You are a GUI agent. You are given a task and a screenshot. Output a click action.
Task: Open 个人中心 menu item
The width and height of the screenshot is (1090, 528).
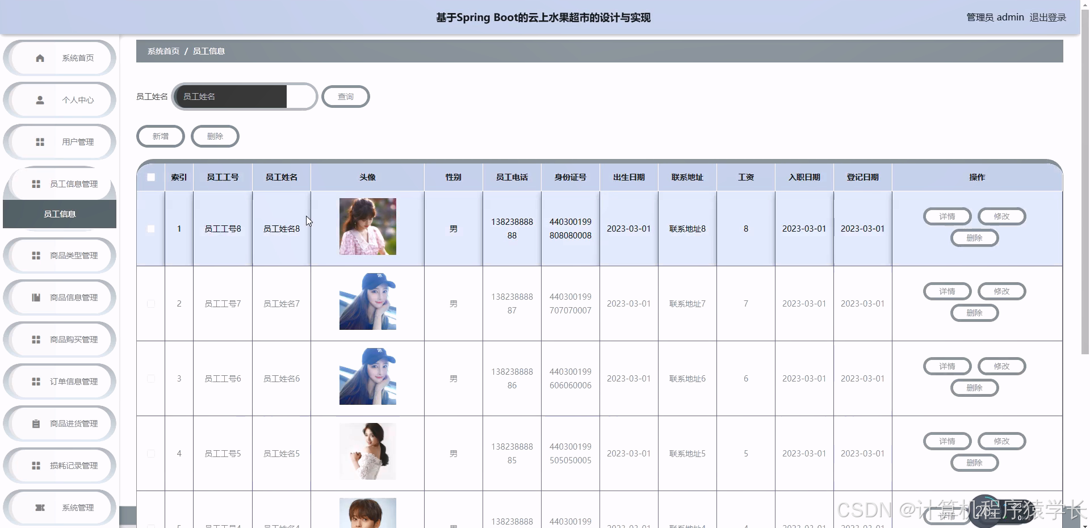60,100
